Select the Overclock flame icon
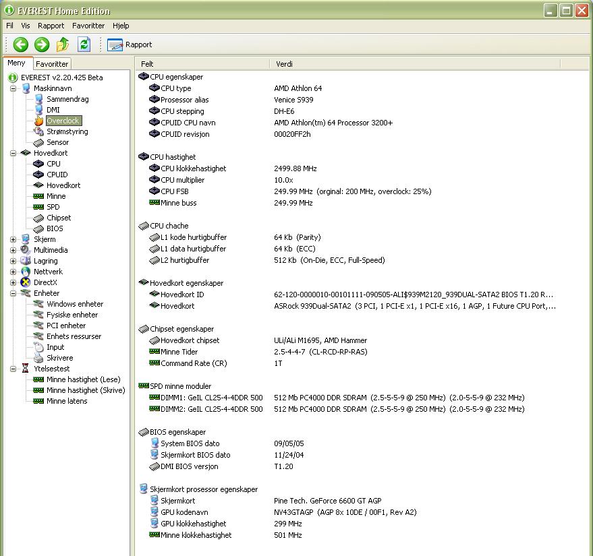 click(38, 121)
